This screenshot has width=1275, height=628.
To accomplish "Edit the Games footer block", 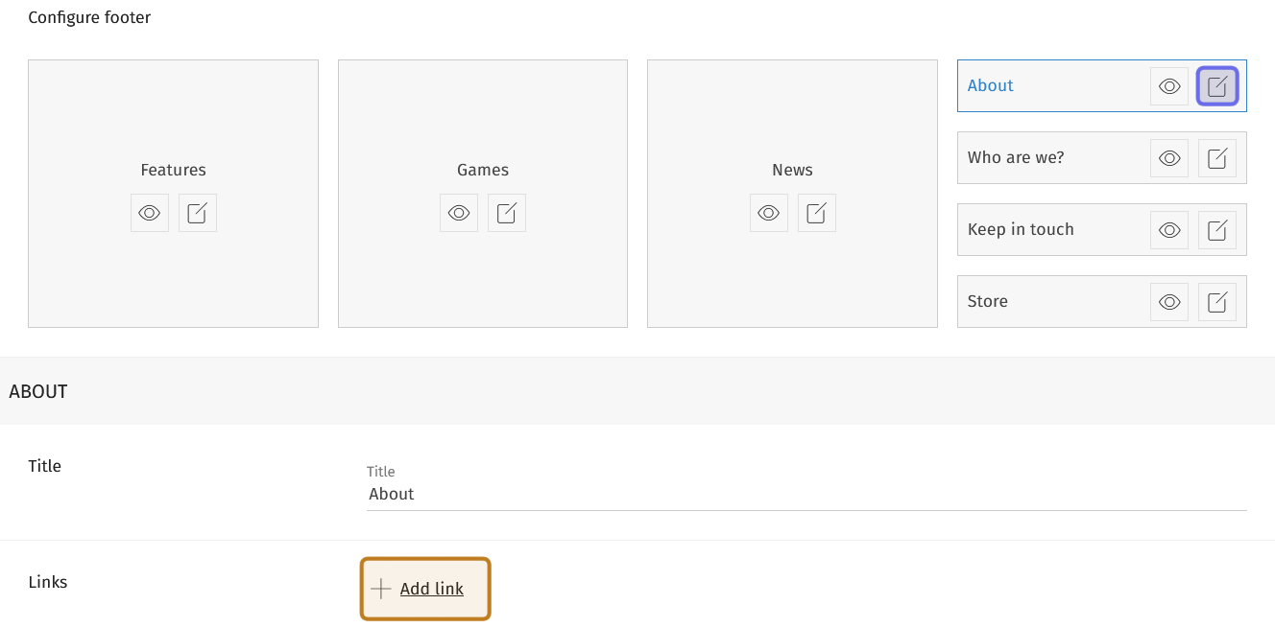I will click(507, 213).
